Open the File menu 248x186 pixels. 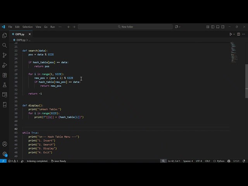tap(10, 27)
